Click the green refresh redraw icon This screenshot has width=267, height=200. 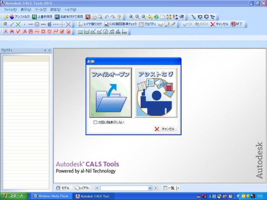tap(156, 17)
